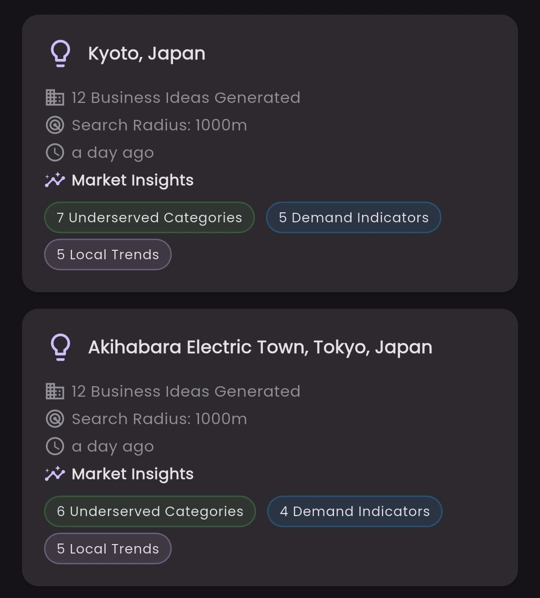Click the Market Insights sparkle icon in Kyoto card
Screen dimensions: 540x598
[55, 180]
